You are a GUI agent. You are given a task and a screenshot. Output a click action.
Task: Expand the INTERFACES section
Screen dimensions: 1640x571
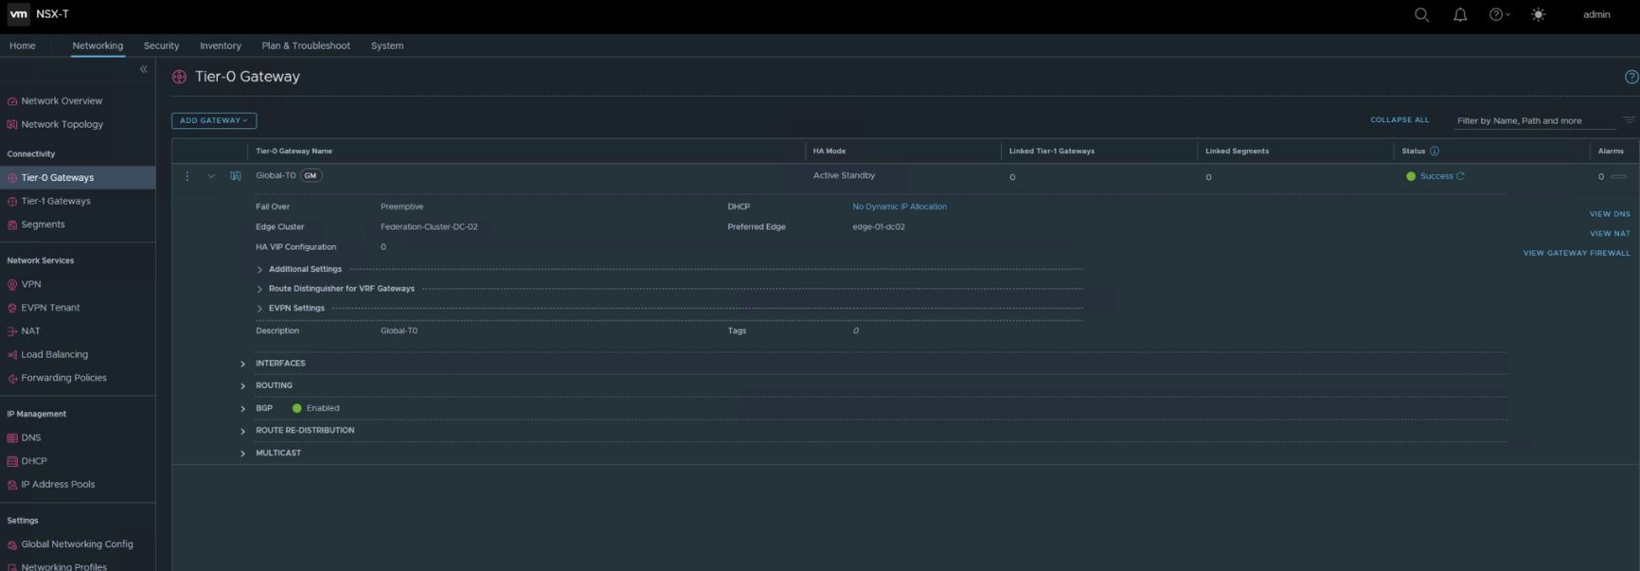(243, 364)
